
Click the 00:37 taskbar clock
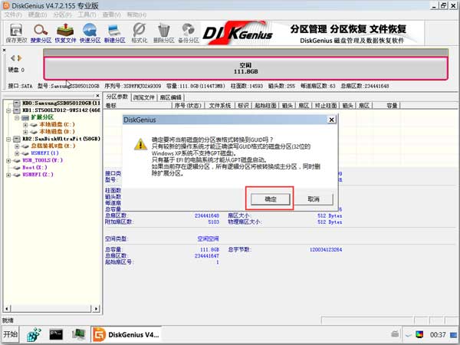pos(438,335)
